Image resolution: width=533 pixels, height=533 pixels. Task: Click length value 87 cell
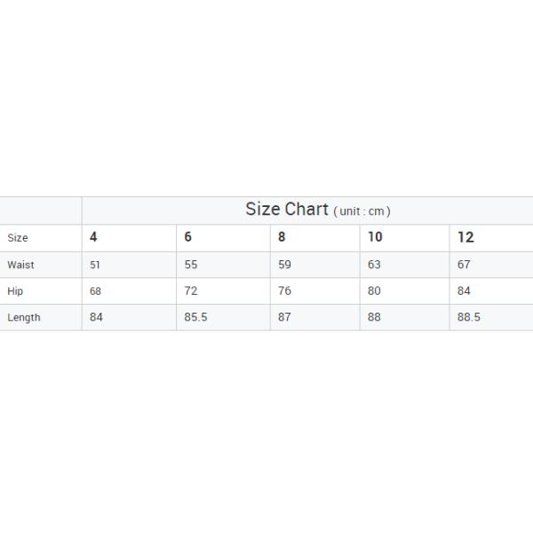284,318
